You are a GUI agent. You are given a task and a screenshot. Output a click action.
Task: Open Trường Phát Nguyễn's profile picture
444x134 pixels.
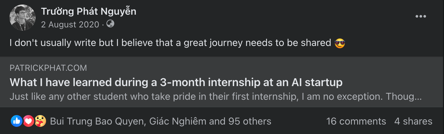click(23, 18)
